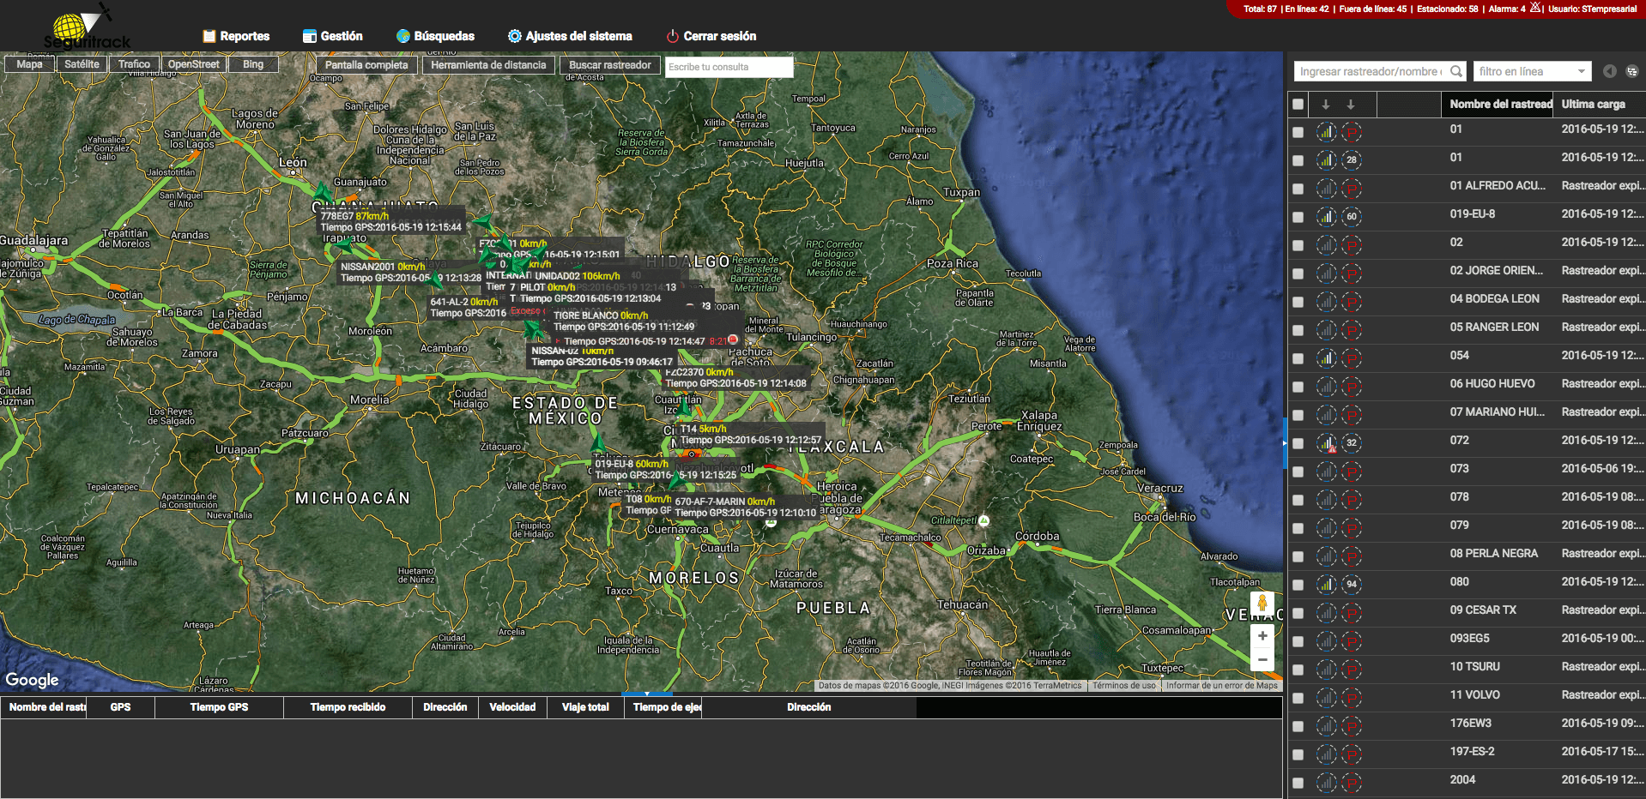Click the speed 60 badge for 019-EU-8

click(1352, 217)
